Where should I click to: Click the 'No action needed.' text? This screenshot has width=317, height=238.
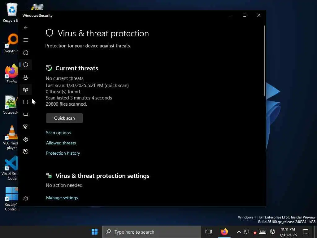point(64,185)
